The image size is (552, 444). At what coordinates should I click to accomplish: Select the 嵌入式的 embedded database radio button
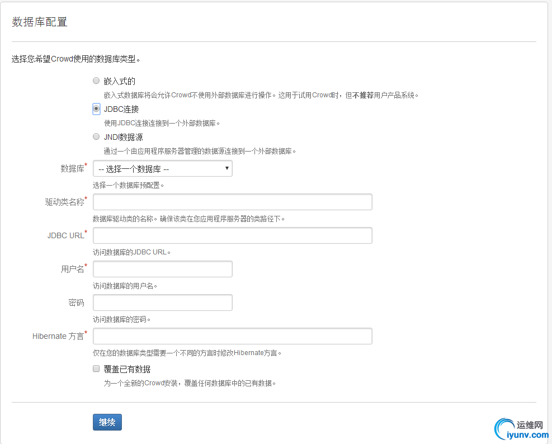click(96, 81)
